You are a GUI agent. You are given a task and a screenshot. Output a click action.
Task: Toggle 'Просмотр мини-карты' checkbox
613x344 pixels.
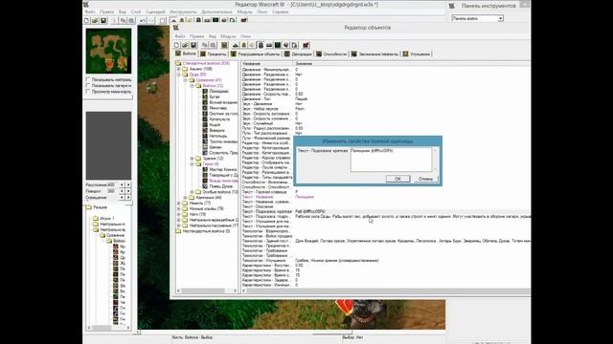(88, 92)
